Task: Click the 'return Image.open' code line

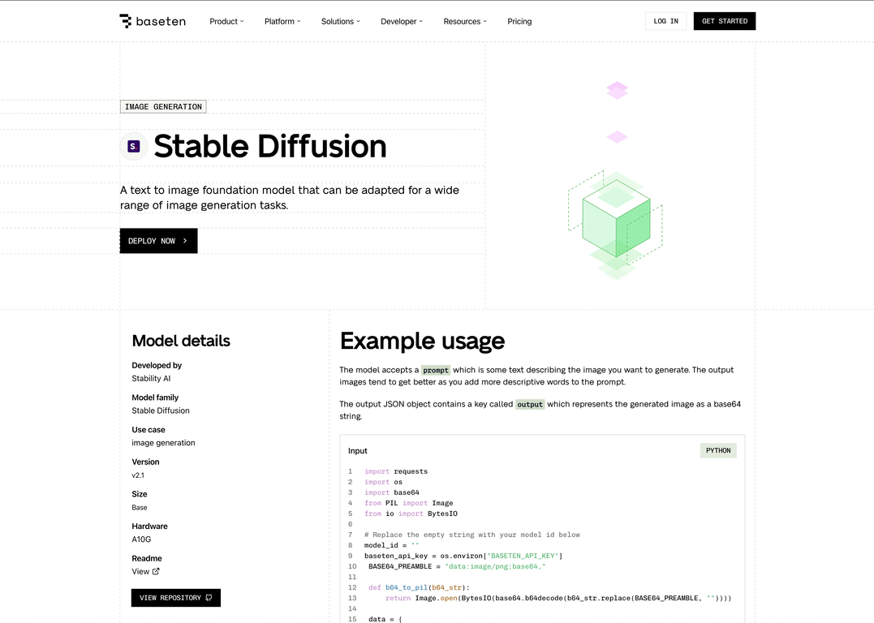Action: coord(558,598)
